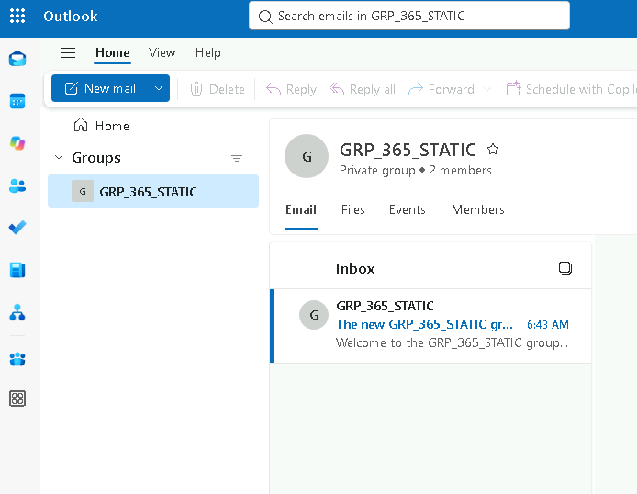Screen dimensions: 637x494
Task: Open the Groups app icon in rail
Action: [x=17, y=359]
